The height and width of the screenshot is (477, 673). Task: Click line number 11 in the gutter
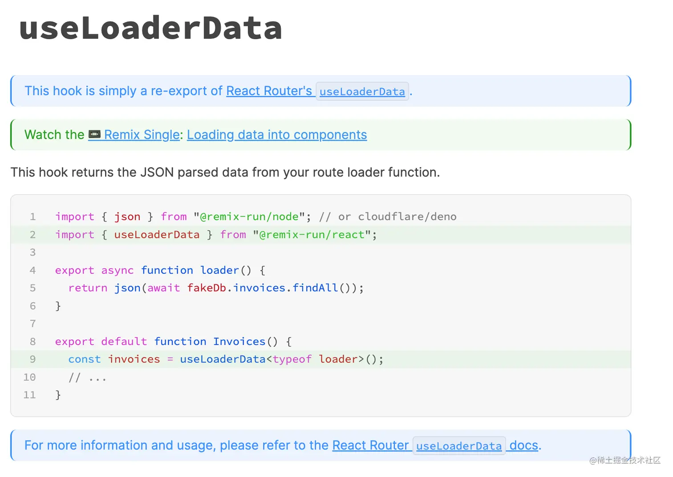[29, 395]
